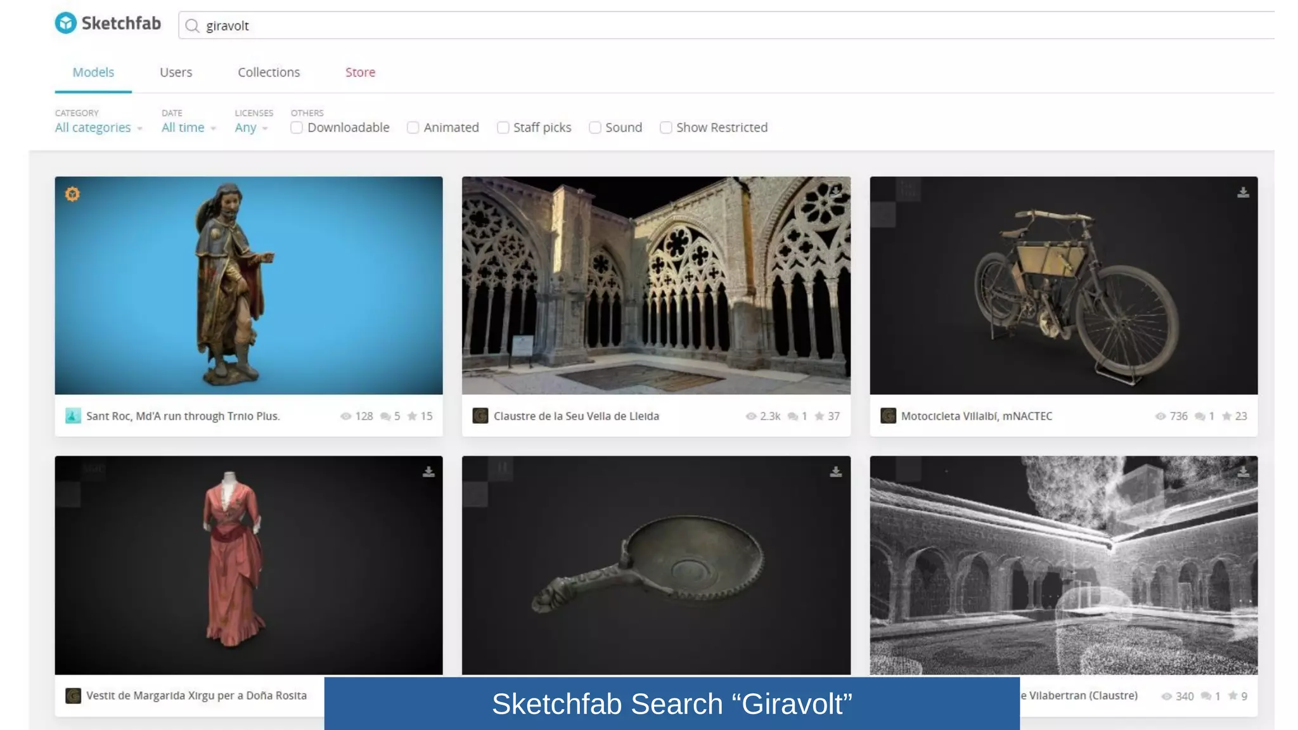Image resolution: width=1298 pixels, height=730 pixels.
Task: Open the point-cloud cloister thumbnail
Action: 1063,565
